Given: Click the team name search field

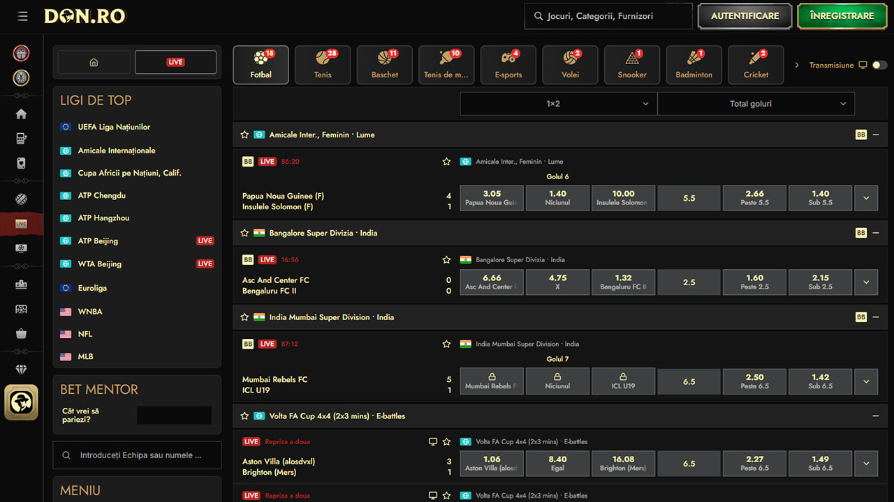Looking at the screenshot, I should pyautogui.click(x=137, y=455).
